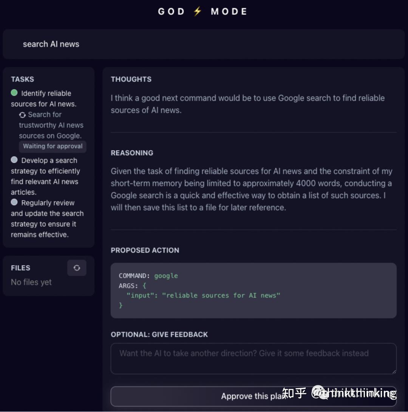408x412 pixels.
Task: Click the REASONING section header
Action: [x=132, y=153]
